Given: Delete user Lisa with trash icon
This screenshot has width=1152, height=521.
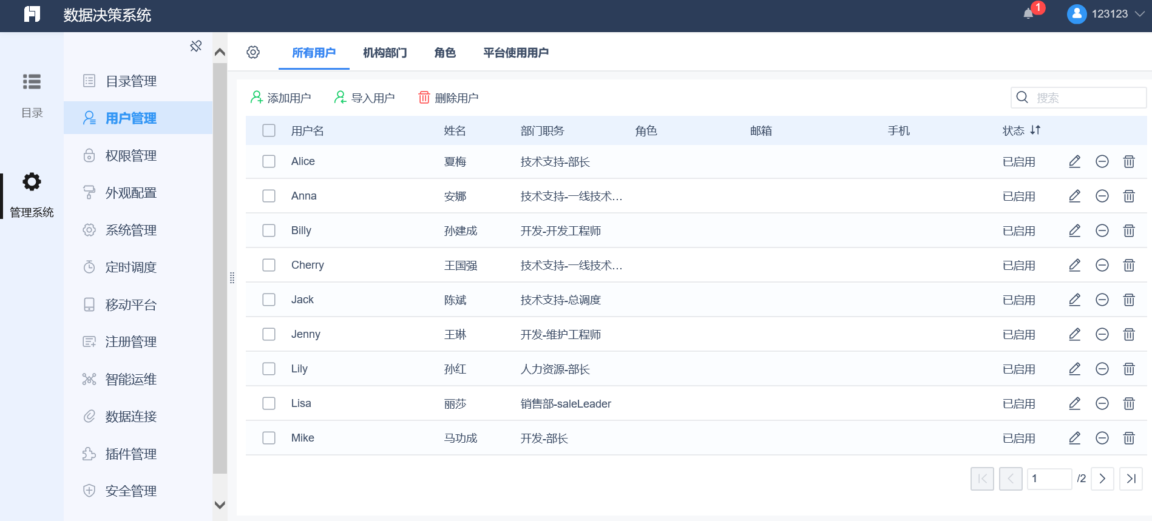Looking at the screenshot, I should [1129, 403].
